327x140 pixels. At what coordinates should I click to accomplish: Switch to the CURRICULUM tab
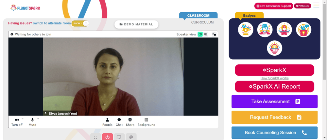point(202,22)
